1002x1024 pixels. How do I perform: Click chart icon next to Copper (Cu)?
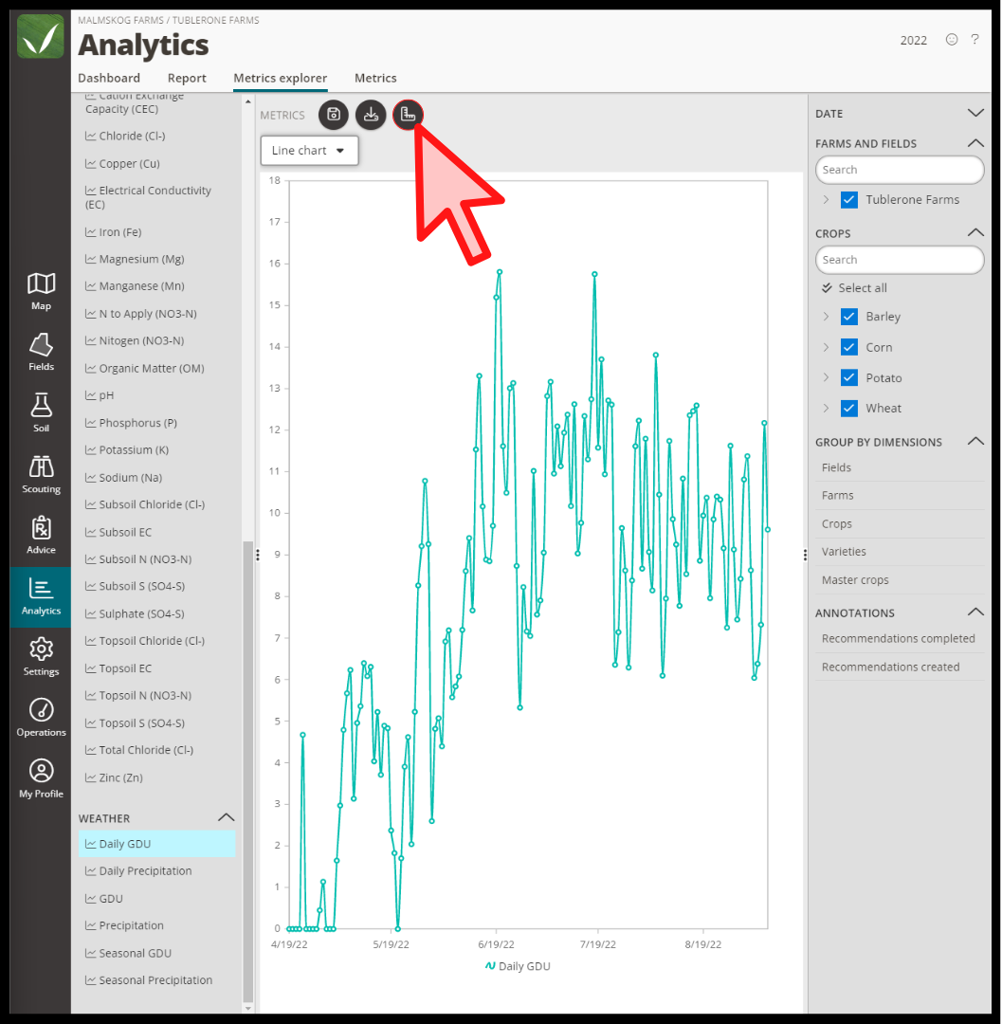pos(91,163)
